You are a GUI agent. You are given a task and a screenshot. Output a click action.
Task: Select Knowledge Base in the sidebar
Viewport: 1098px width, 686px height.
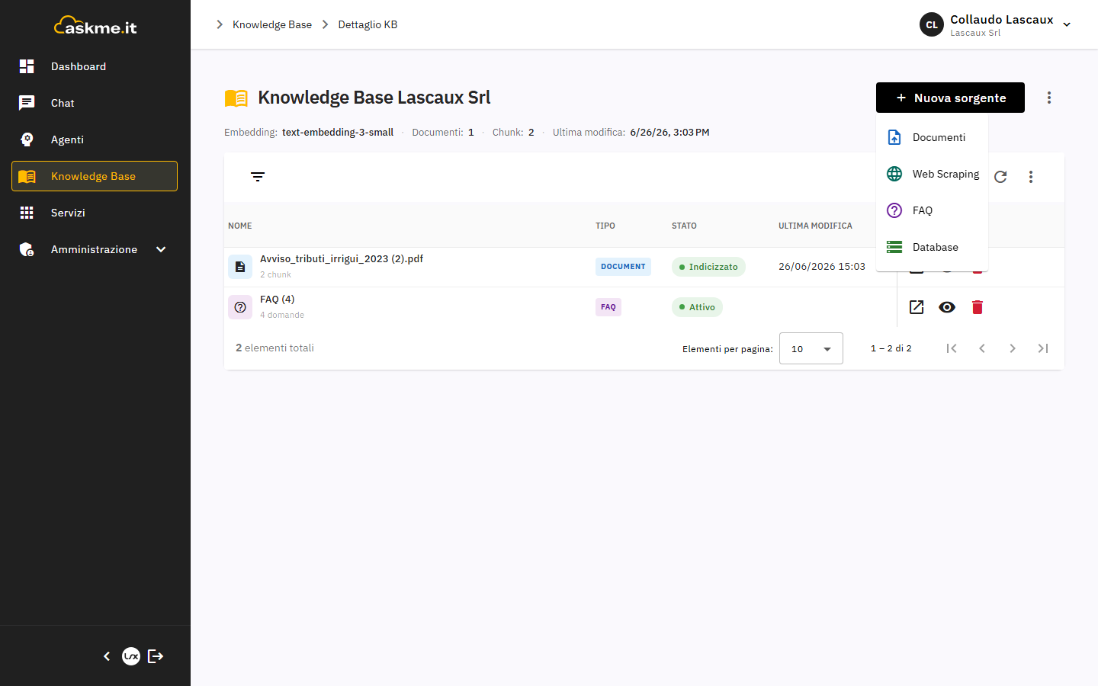(x=95, y=176)
